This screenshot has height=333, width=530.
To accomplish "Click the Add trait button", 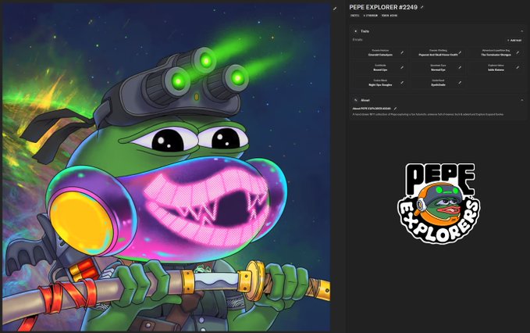I will 514,41.
